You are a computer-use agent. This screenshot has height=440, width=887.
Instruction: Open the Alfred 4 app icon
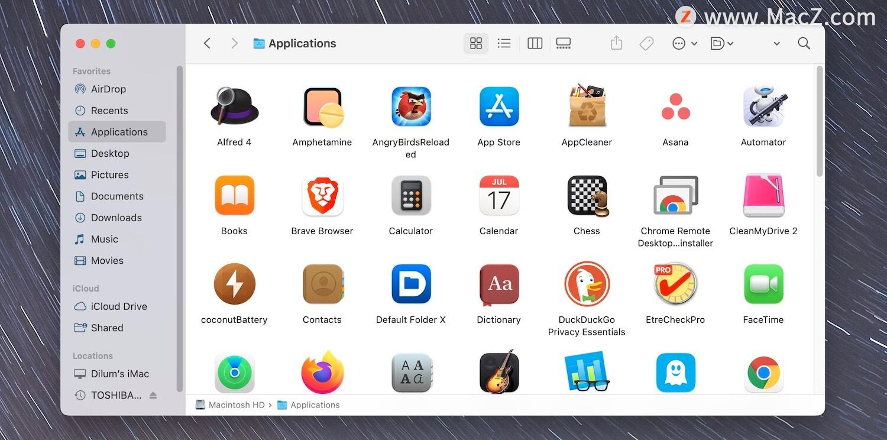point(234,106)
